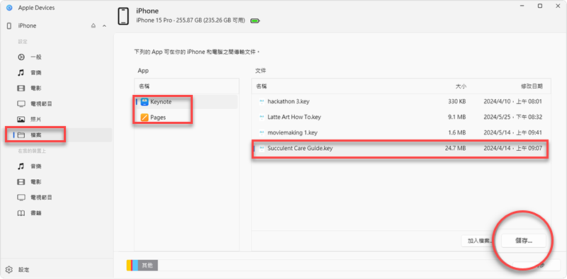567x279 pixels.
Task: Select the iPhone device in the sidebar
Action: coord(28,26)
